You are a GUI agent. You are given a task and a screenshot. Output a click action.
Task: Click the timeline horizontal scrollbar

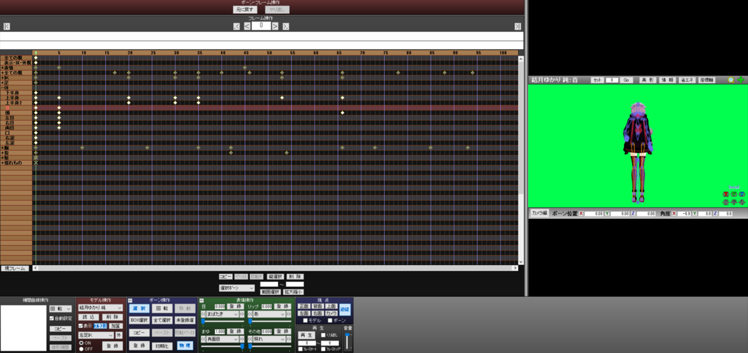pos(274,268)
